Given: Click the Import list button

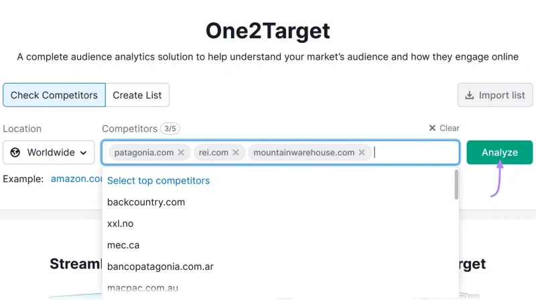Looking at the screenshot, I should coord(495,95).
